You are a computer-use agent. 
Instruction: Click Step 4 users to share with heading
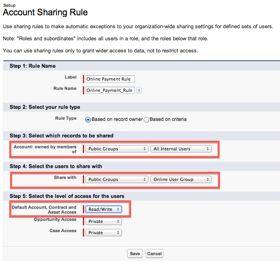pyautogui.click(x=56, y=166)
